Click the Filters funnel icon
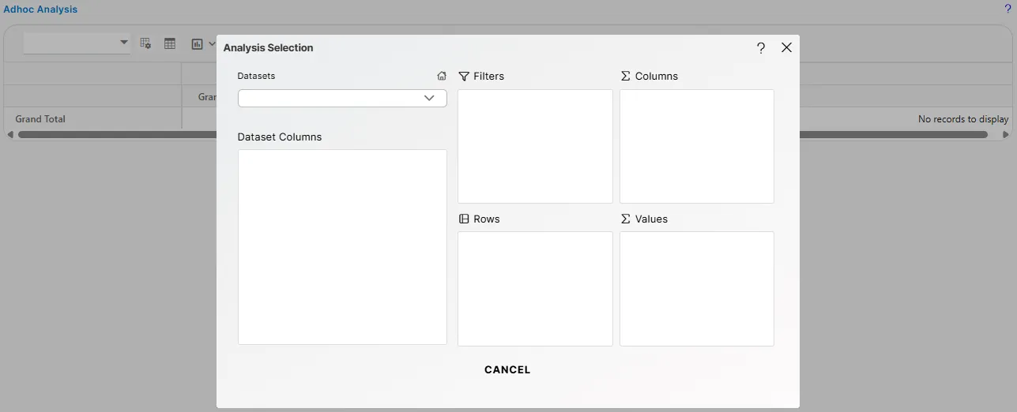 click(x=464, y=77)
